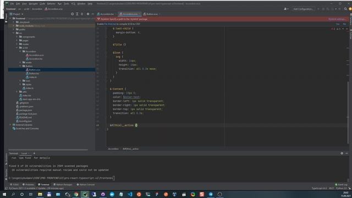
Task: Click the File Watcher link
Action: [110, 24]
